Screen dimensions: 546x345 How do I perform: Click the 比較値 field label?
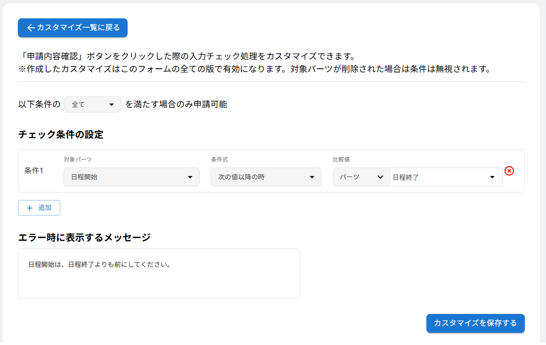pyautogui.click(x=341, y=160)
